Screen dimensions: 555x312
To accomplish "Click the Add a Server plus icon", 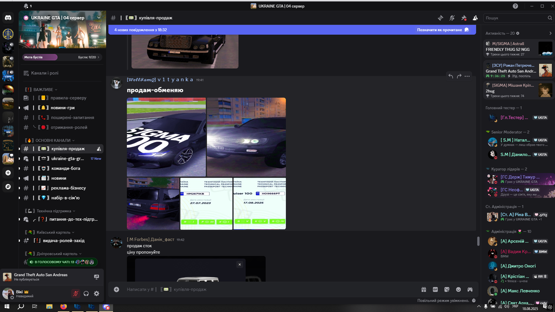I will click(x=8, y=173).
